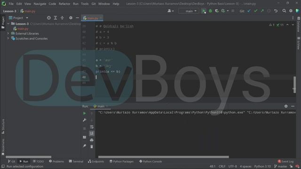Image resolution: width=301 pixels, height=169 pixels.
Task: Expand all icon in Project panel
Action: pyautogui.click(x=55, y=18)
